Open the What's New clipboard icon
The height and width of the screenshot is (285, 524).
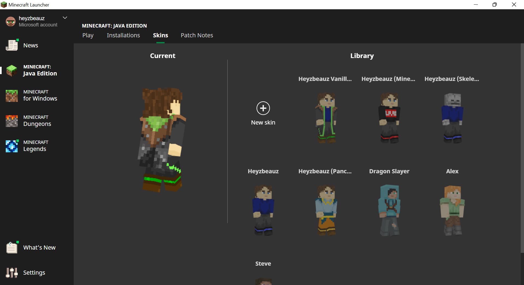(x=12, y=247)
